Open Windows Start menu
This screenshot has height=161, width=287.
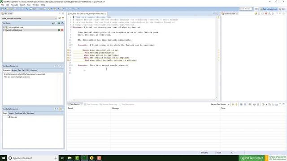point(4,158)
